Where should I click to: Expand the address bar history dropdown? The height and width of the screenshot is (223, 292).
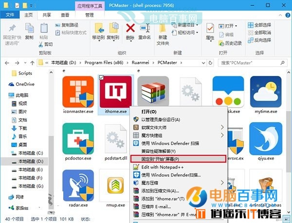click(x=203, y=63)
